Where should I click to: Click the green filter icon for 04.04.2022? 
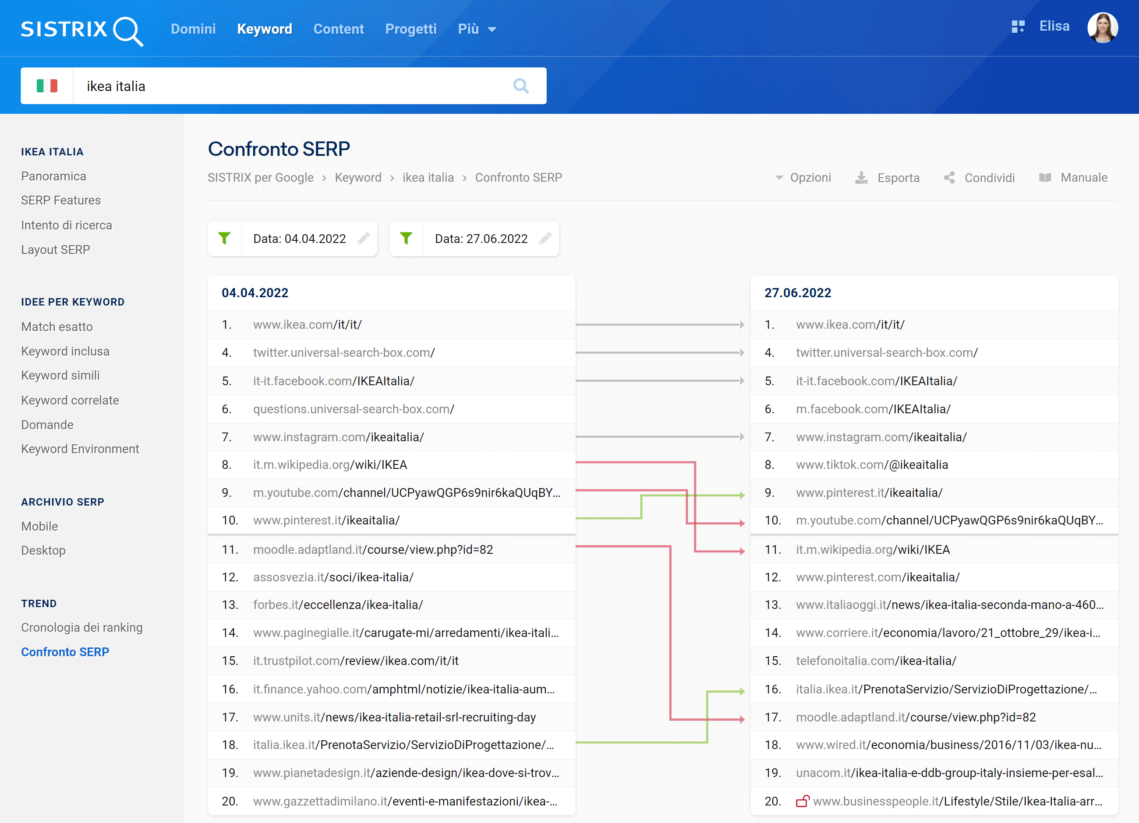click(224, 239)
